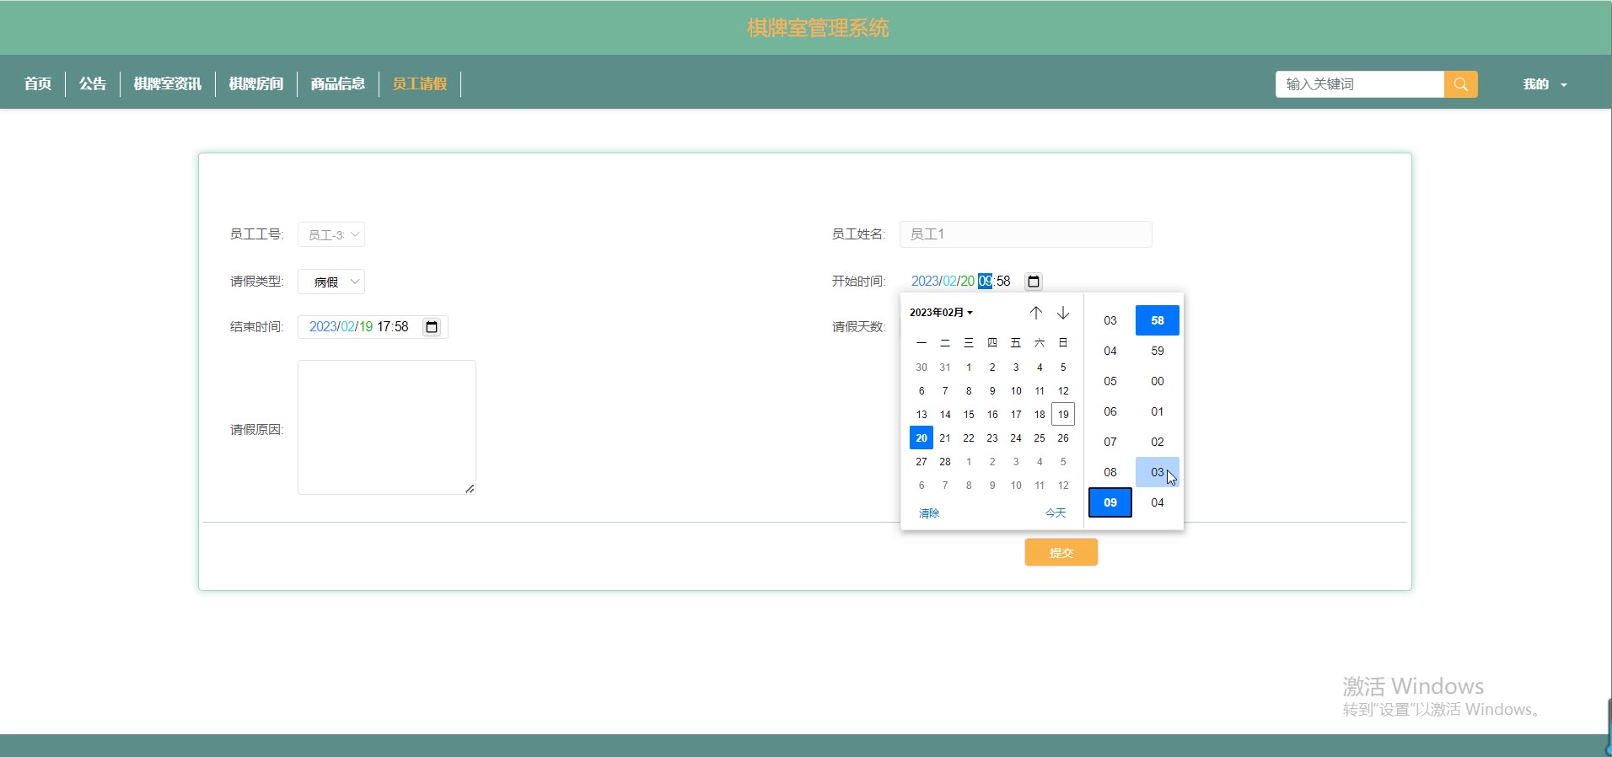Choose highlighted minute 03 in the minute column
Screen dimensions: 1612x757
(x=1158, y=472)
